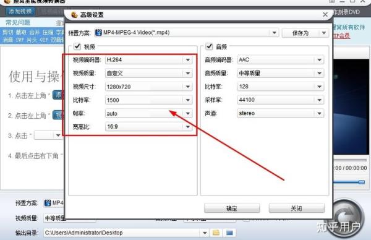The width and height of the screenshot is (371, 240).
Task: Open the 输出目录 path dropdown arrow
Action: (205, 233)
